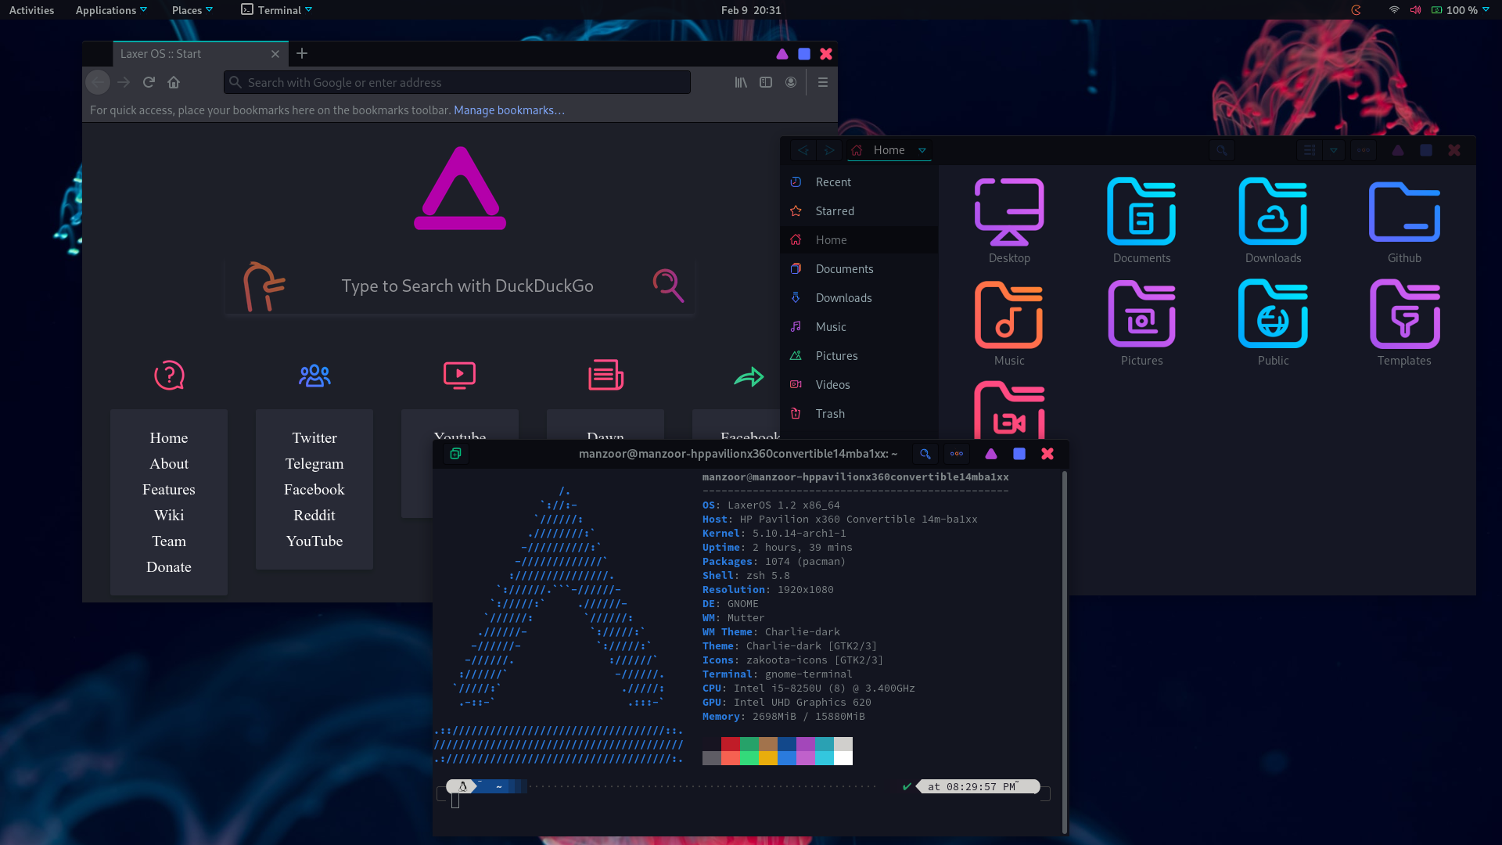The image size is (1502, 845).
Task: Expand the Home path dropdown in Files
Action: click(922, 150)
